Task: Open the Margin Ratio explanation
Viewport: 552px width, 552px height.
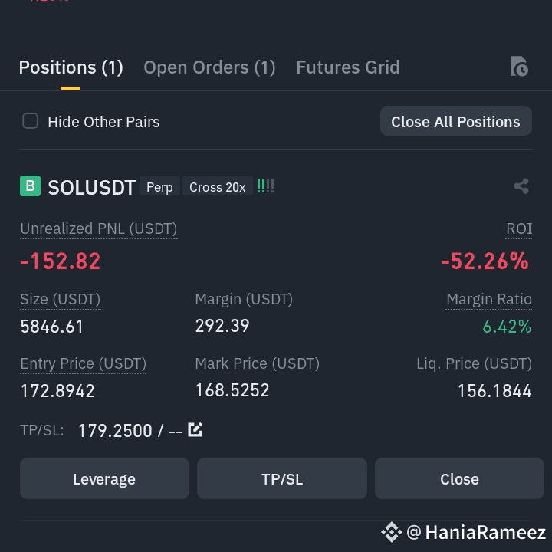Action: point(489,300)
